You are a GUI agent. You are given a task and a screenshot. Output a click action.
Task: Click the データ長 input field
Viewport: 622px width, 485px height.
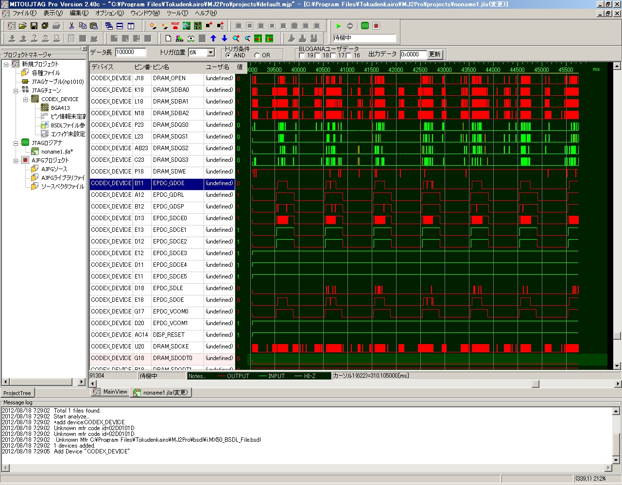coord(131,52)
